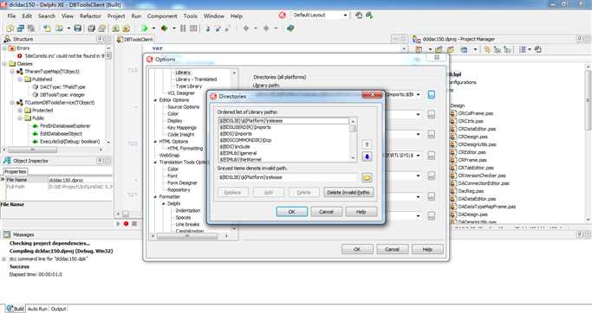Select $(BDS)\include path in list
The image size is (592, 313).
click(x=235, y=146)
